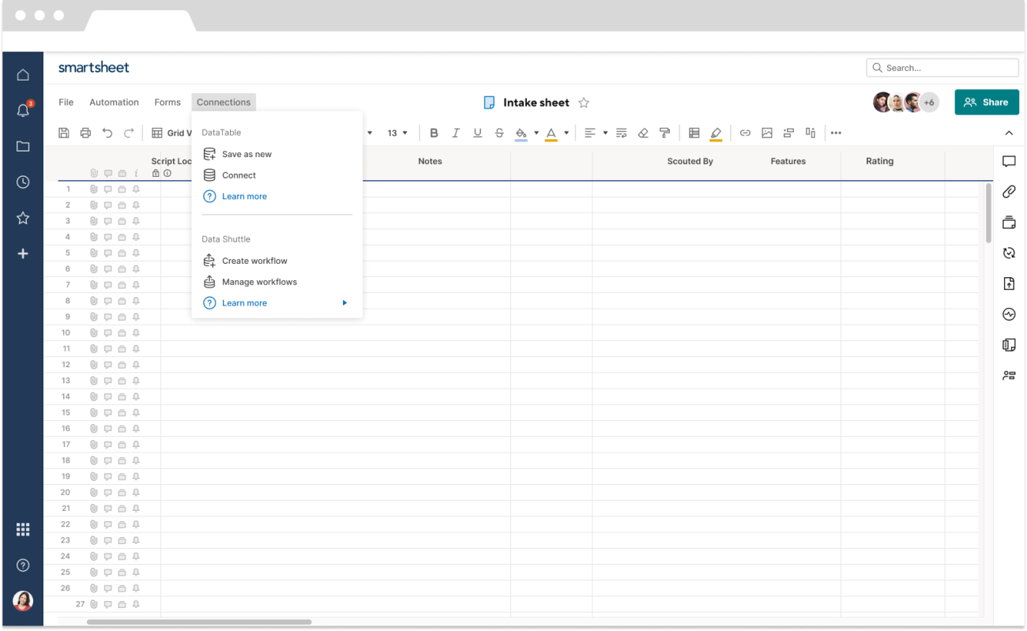This screenshot has height=631, width=1027.
Task: Open the Sheet Summary panel
Action: tap(1009, 344)
